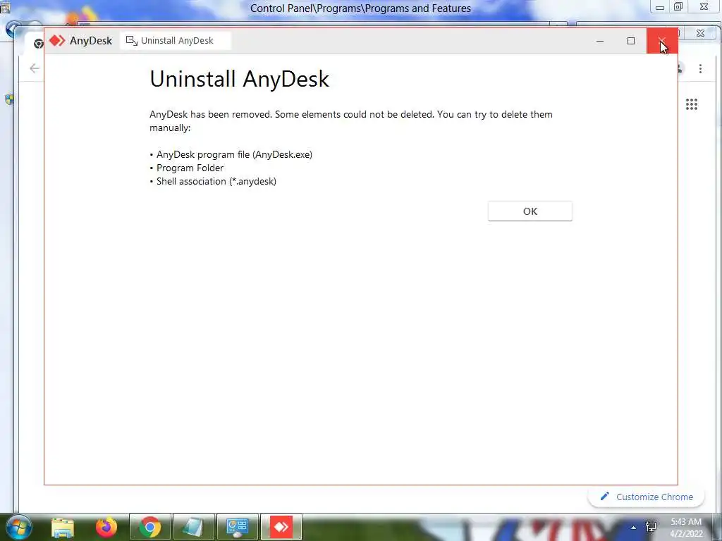Click the shield icon in Control Panel sidebar

pyautogui.click(x=9, y=99)
